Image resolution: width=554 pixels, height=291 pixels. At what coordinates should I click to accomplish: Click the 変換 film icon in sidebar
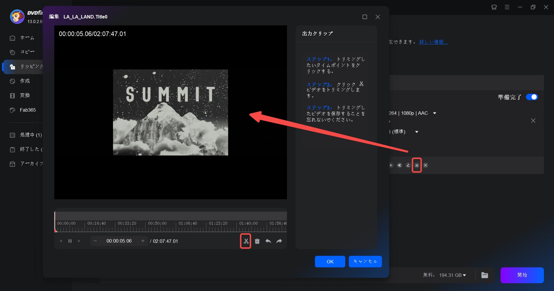coord(12,96)
